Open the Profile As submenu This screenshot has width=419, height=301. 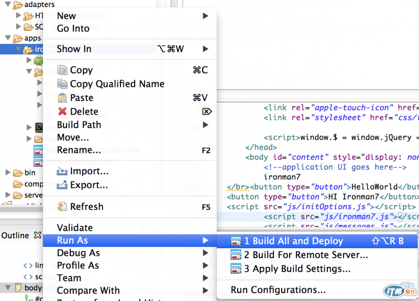tap(129, 265)
